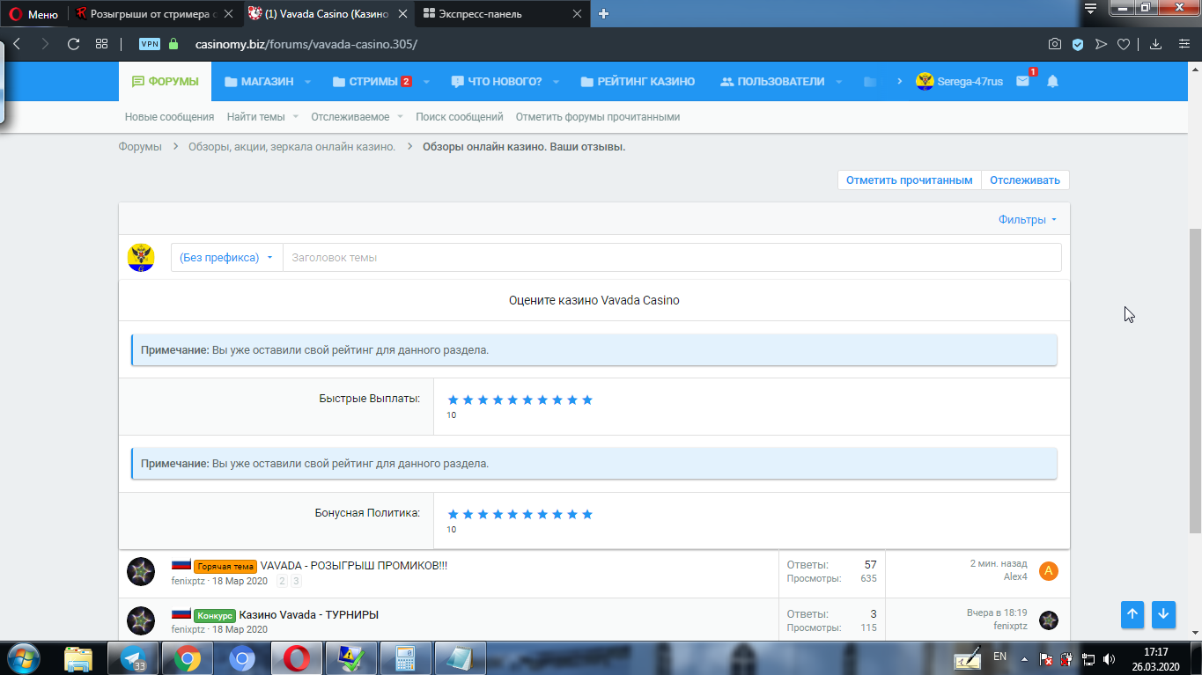Expand the ПОЛЬЗОВАТЕЛИ dropdown arrow
1202x675 pixels.
[x=838, y=82]
